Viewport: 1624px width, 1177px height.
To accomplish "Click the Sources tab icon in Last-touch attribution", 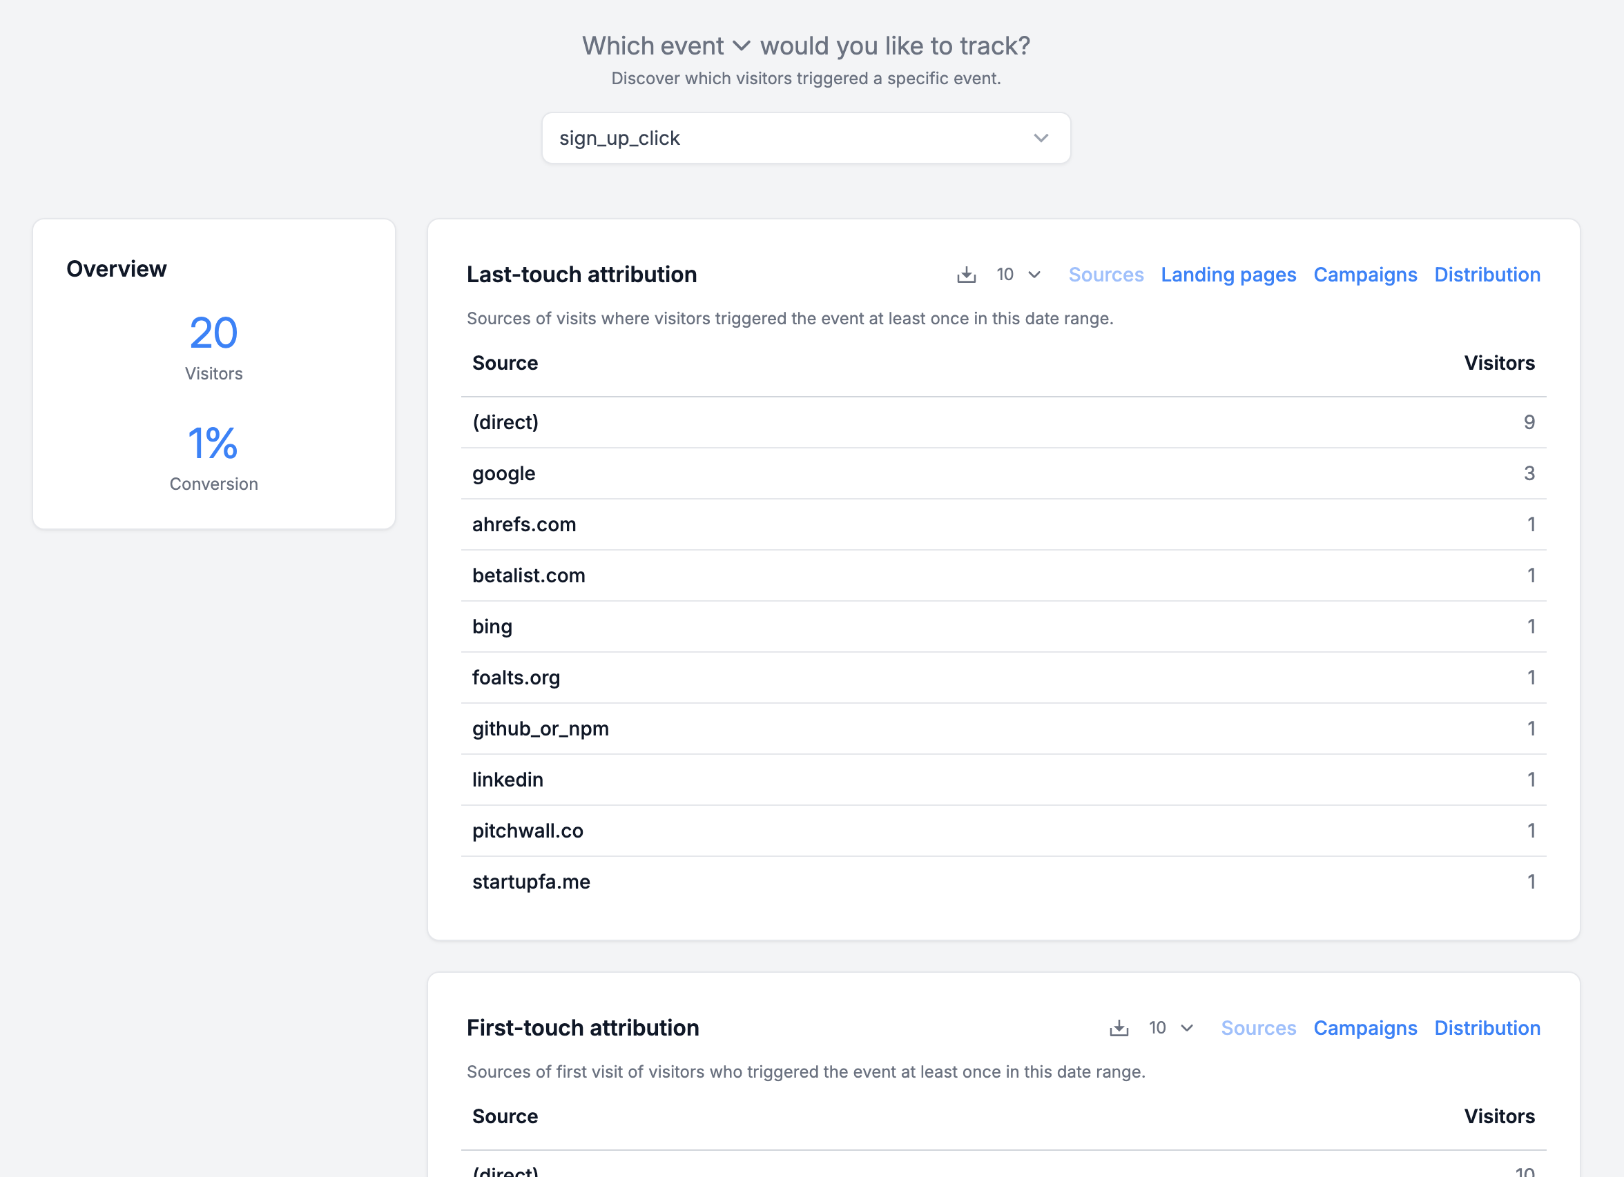I will tap(1105, 273).
